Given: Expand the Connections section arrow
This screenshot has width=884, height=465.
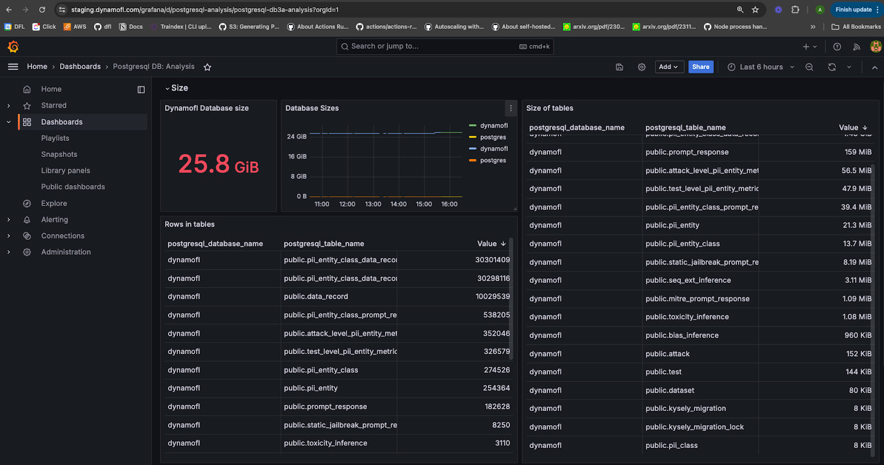Looking at the screenshot, I should tap(8, 236).
